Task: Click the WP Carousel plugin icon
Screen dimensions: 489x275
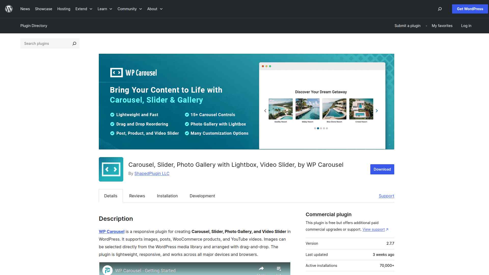Action: 111,169
